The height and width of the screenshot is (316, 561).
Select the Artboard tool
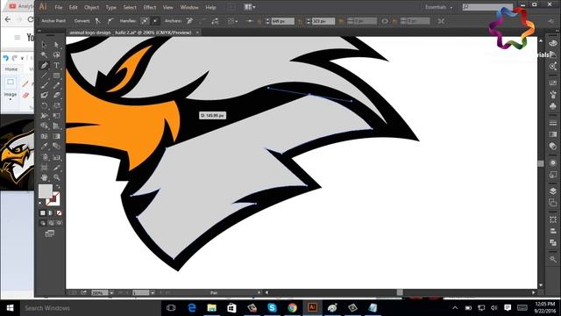click(44, 168)
